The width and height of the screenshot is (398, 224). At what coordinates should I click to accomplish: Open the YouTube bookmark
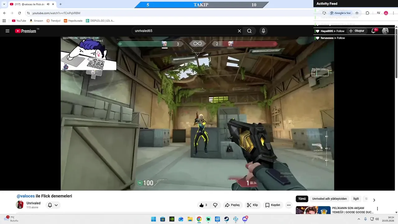tap(19, 21)
